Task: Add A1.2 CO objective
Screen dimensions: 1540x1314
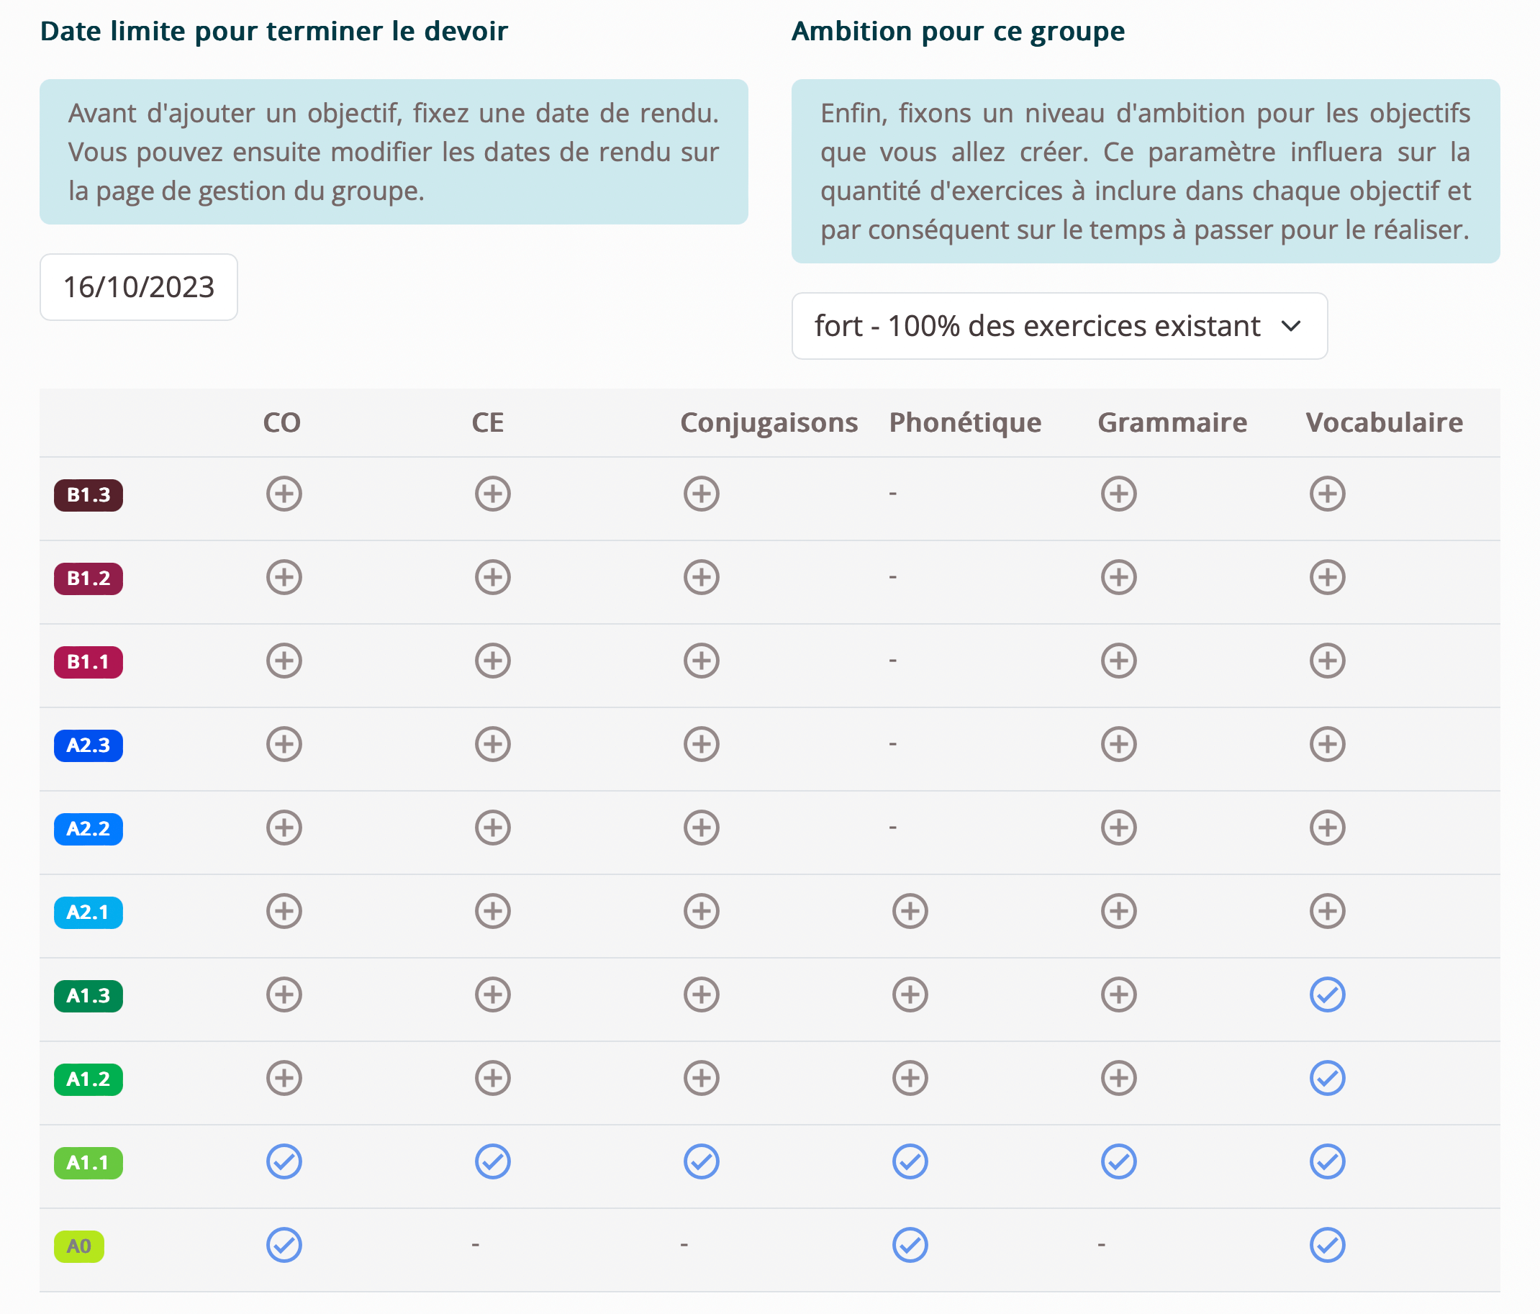Action: [284, 1079]
